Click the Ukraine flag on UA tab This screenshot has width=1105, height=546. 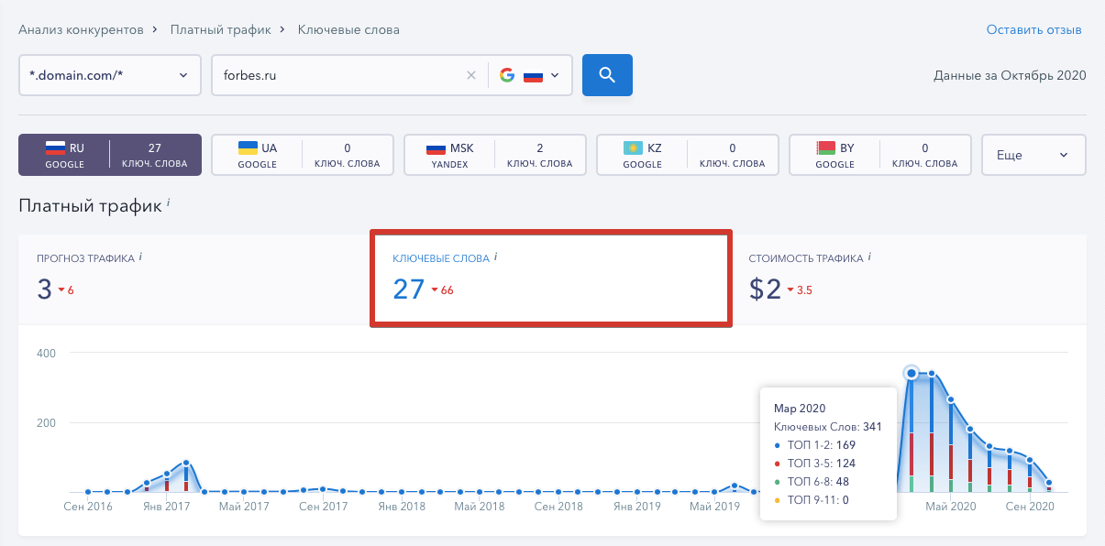248,147
